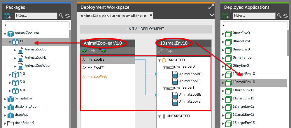The width and height of the screenshot is (291, 128).
Task: Open the workspace tab list chevron
Action: 212,15
